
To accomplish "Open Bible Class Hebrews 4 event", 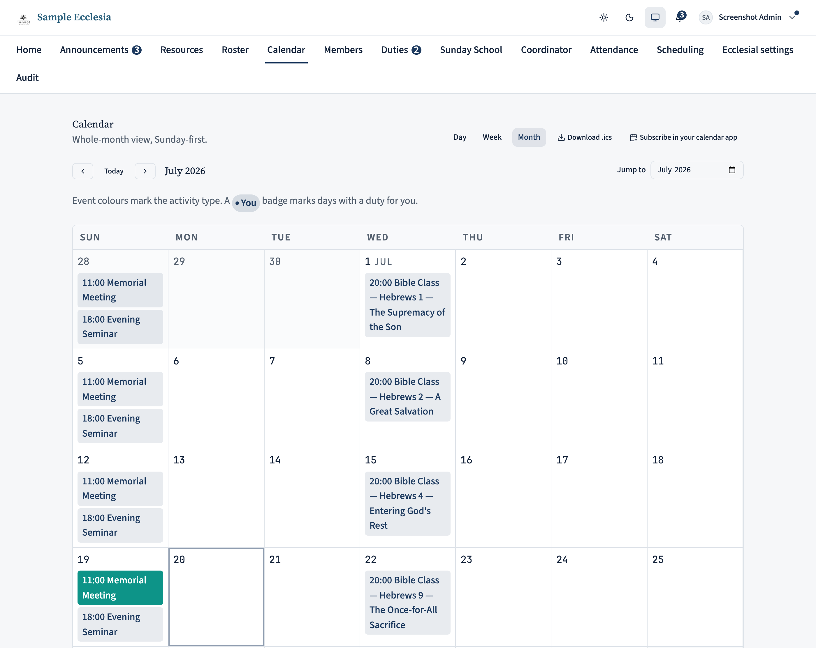I will (x=407, y=503).
